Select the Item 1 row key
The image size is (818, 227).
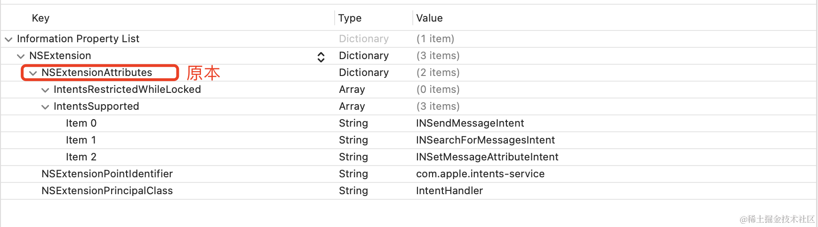(81, 140)
